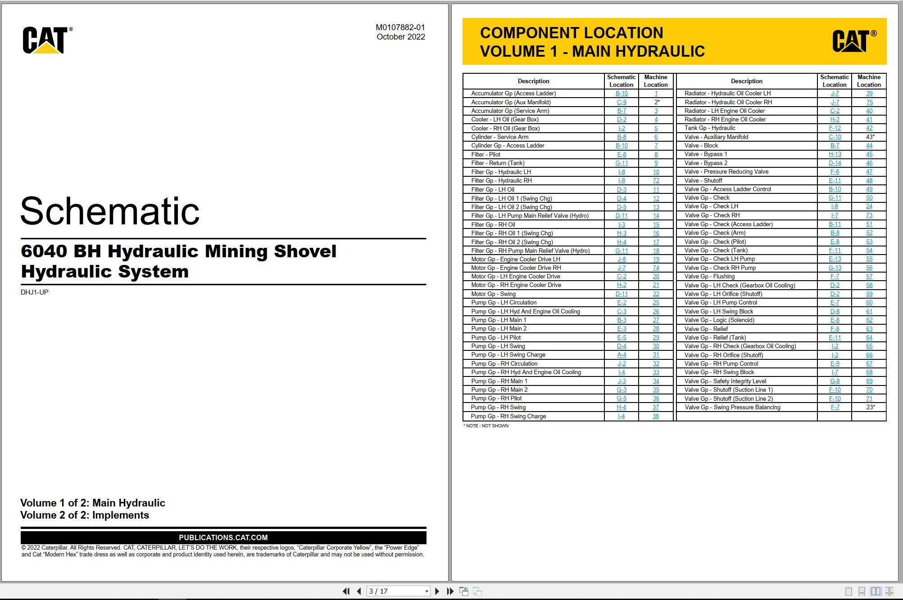
Task: Click the Schematic title heading
Action: coord(110,211)
